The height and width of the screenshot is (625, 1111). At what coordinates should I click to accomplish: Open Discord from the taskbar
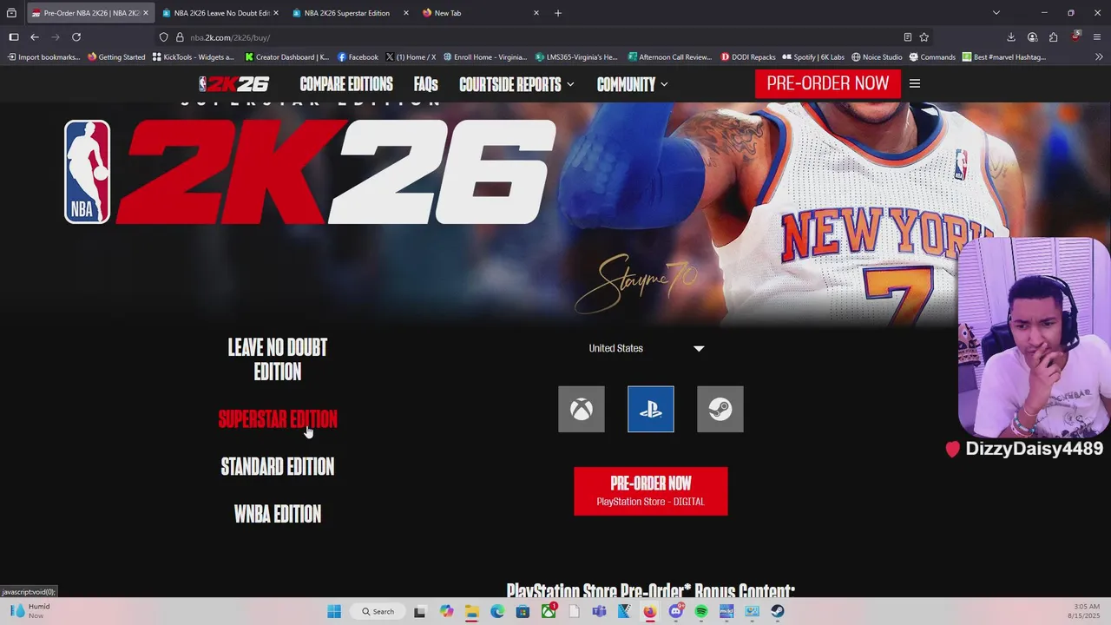675,611
